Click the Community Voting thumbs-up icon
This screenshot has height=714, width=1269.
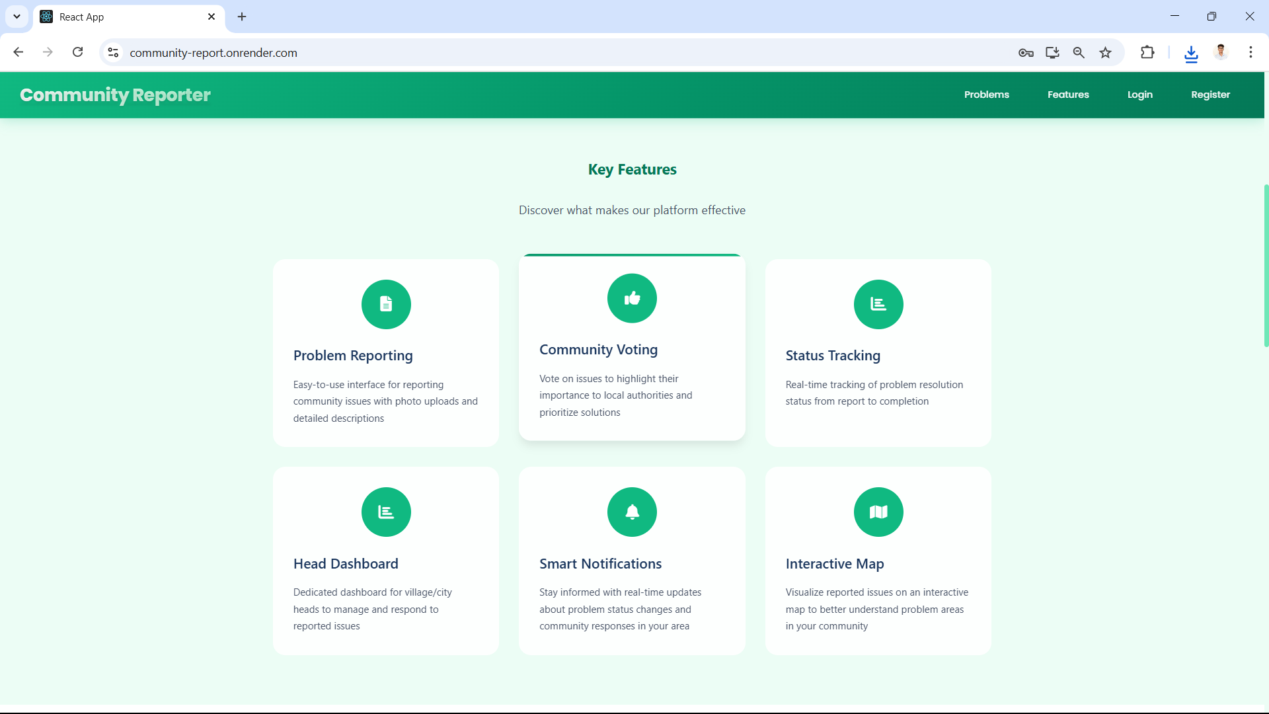(x=632, y=298)
